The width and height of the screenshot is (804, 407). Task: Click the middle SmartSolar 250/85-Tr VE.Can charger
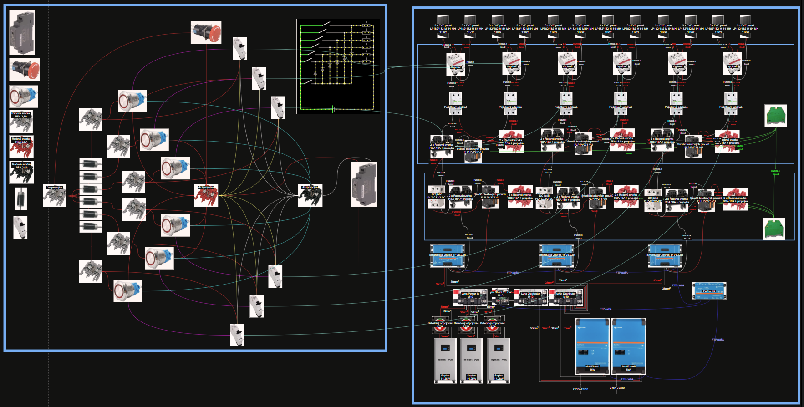point(556,256)
